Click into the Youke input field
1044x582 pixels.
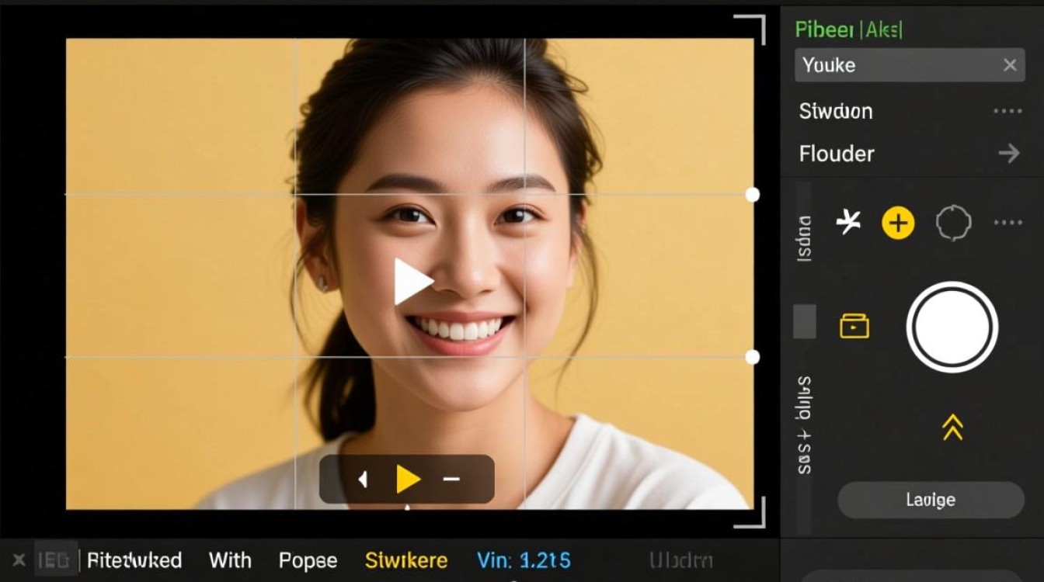(x=909, y=66)
